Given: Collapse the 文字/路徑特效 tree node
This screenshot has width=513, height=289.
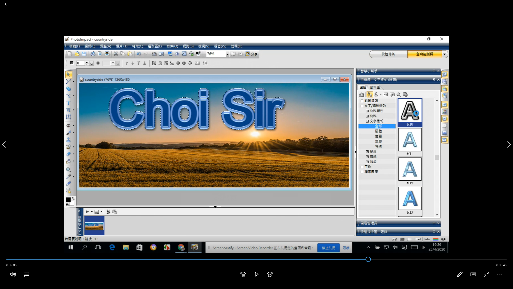Looking at the screenshot, I should [x=362, y=106].
